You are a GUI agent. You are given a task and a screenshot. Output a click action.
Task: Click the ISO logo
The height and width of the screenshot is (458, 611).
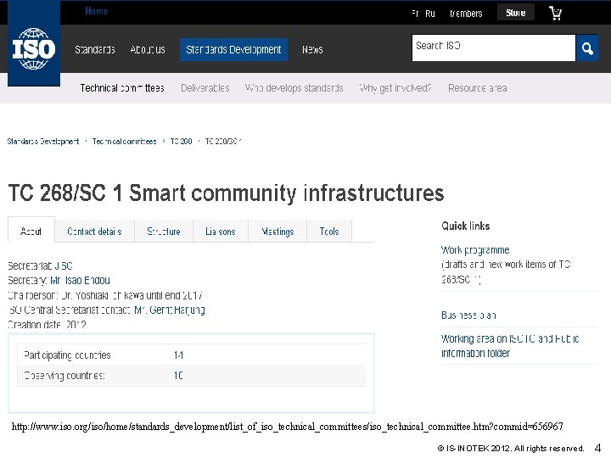pos(34,48)
